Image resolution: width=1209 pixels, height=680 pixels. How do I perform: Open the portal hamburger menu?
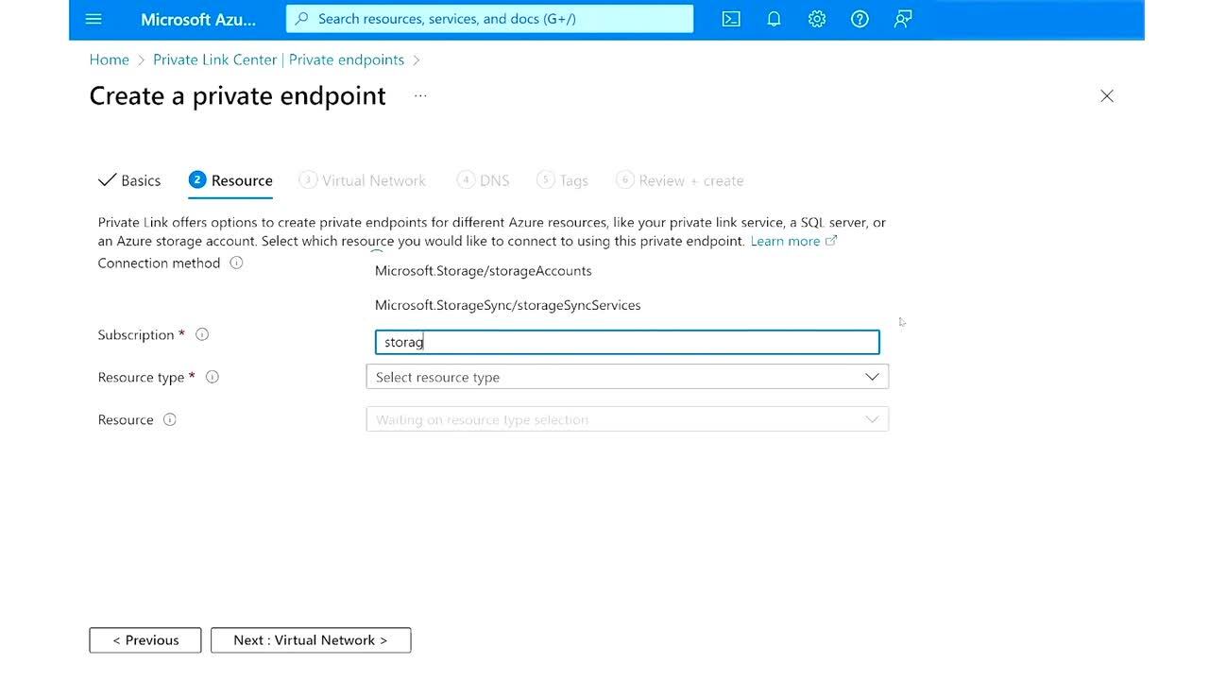coord(94,19)
